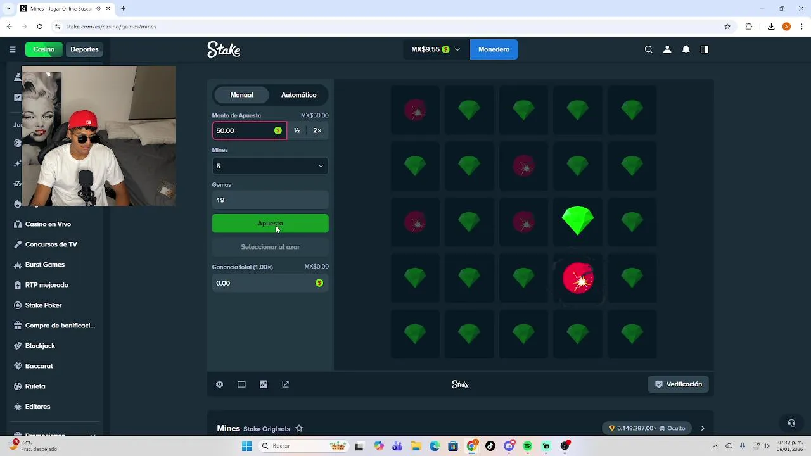Switch to Automático betting mode
The width and height of the screenshot is (811, 456).
(299, 95)
